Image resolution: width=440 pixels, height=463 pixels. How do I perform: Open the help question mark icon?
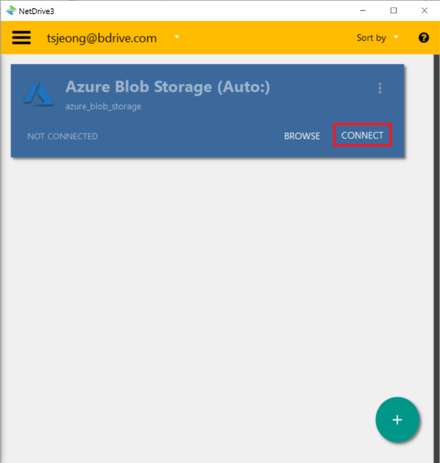[424, 38]
